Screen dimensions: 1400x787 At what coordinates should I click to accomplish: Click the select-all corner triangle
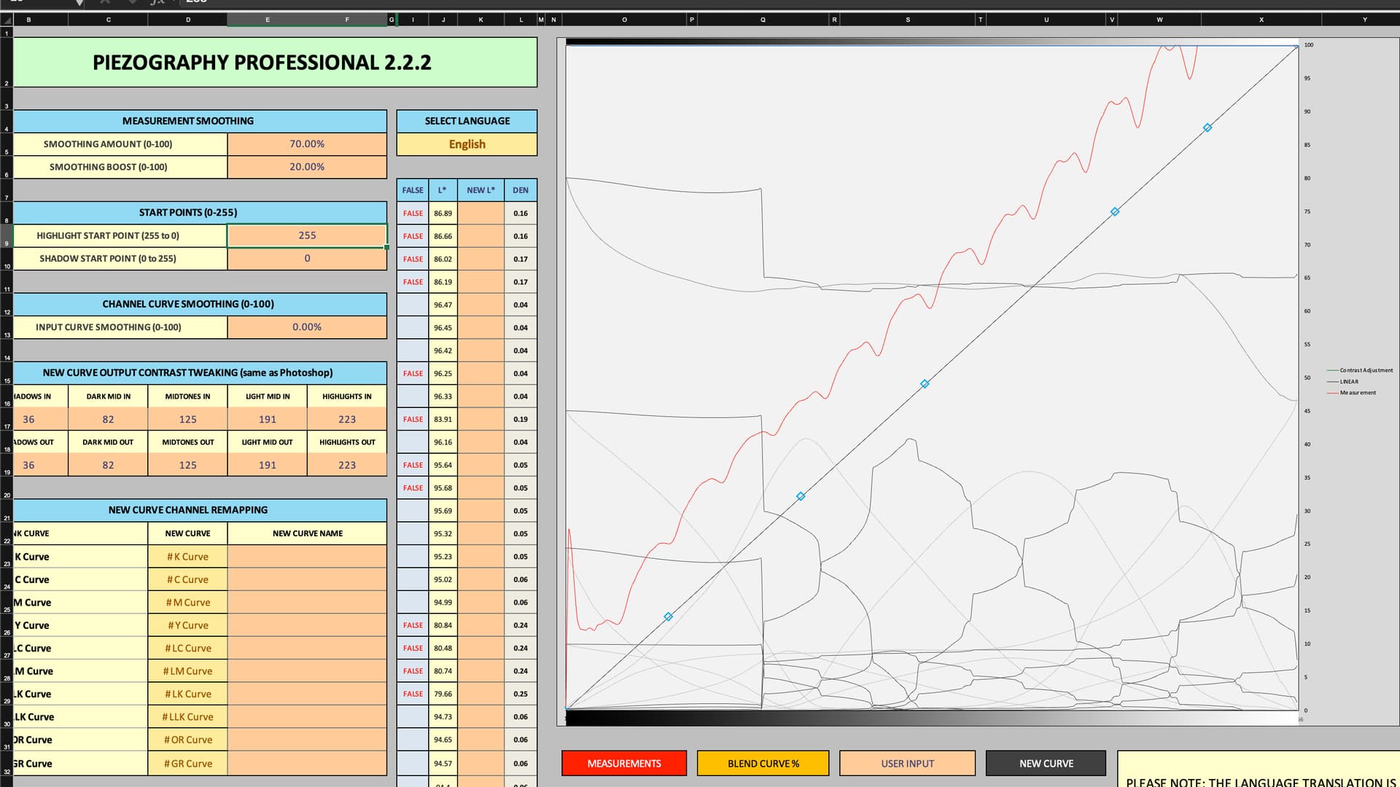tap(7, 20)
